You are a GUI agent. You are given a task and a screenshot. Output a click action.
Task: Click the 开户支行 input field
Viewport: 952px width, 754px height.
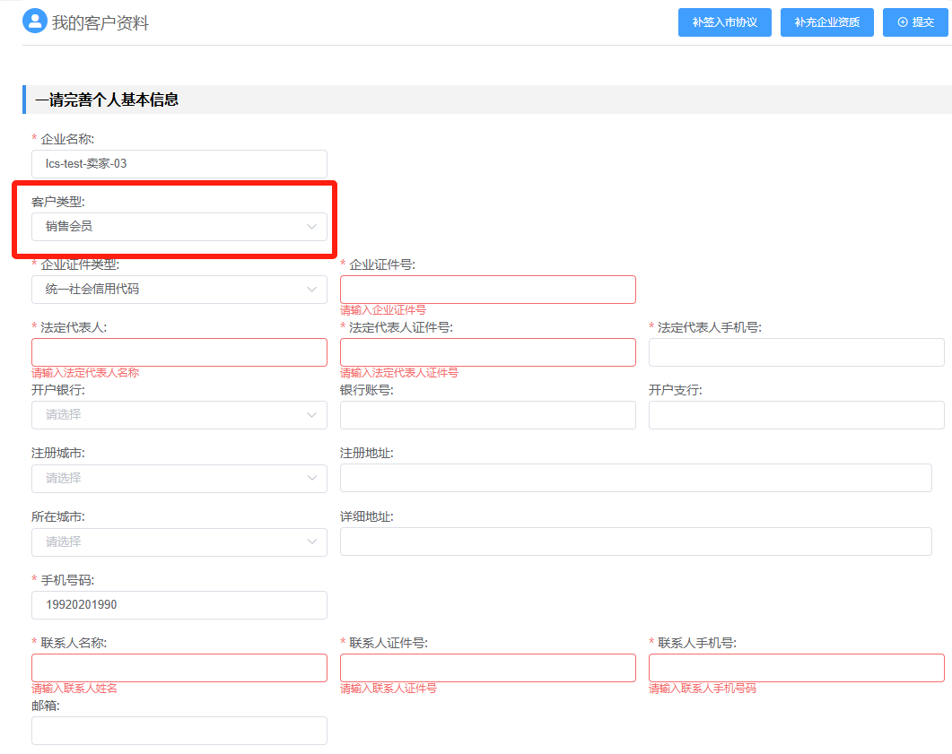click(796, 415)
